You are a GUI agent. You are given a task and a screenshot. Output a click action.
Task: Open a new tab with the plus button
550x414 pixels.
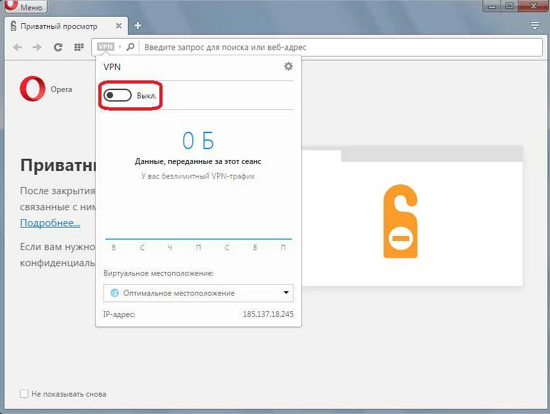click(137, 26)
